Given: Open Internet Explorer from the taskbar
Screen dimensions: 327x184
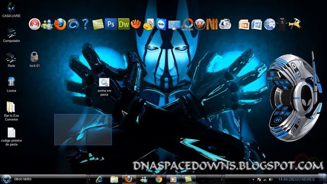Looking at the screenshot, I should 100,179.
